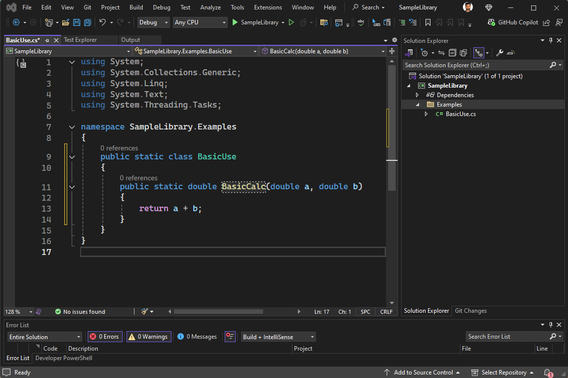Image resolution: width=568 pixels, height=378 pixels.
Task: Click the notifications bell in status bar
Action: pos(548,373)
